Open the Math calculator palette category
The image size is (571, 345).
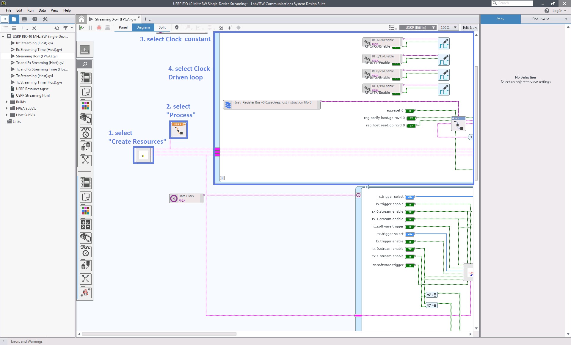[x=86, y=224]
